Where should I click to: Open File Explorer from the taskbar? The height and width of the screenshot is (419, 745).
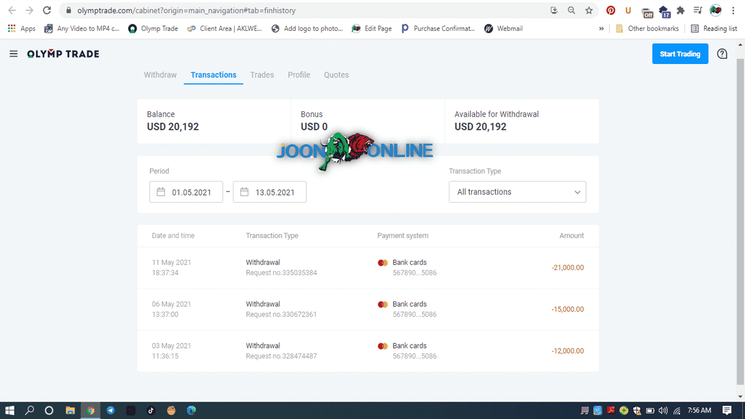tap(70, 410)
